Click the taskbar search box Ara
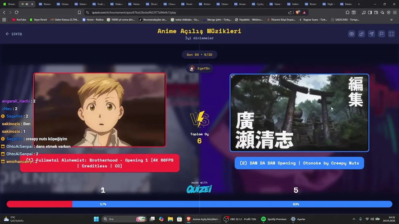The image size is (399, 224). [x=124, y=219]
